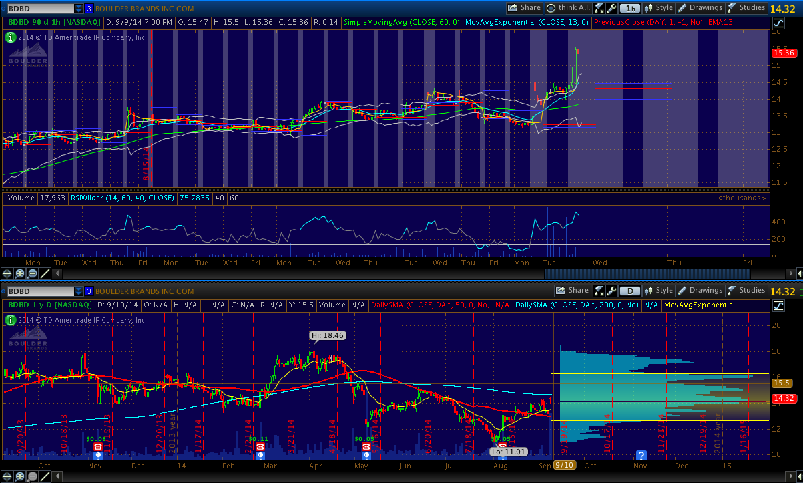
Task: Toggle the curve scale icon right of the bottom chart
Action: (778, 305)
